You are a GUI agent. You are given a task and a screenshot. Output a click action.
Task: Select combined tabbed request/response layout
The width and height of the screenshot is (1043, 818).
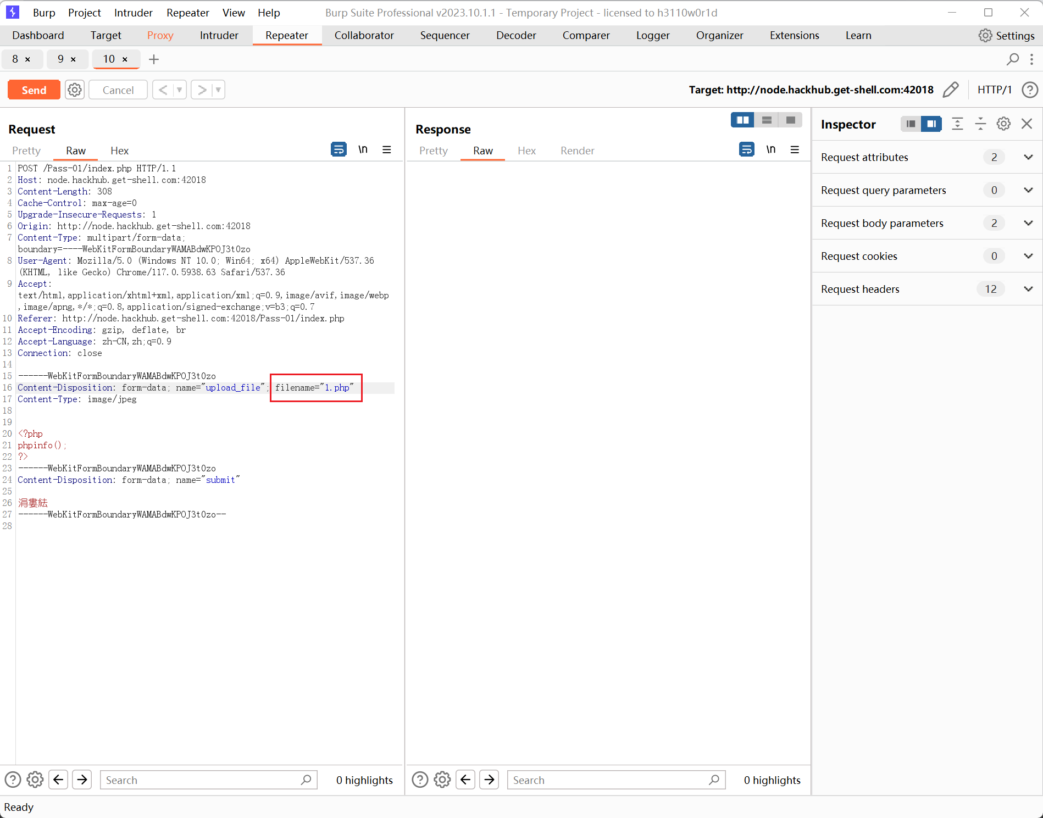[790, 120]
